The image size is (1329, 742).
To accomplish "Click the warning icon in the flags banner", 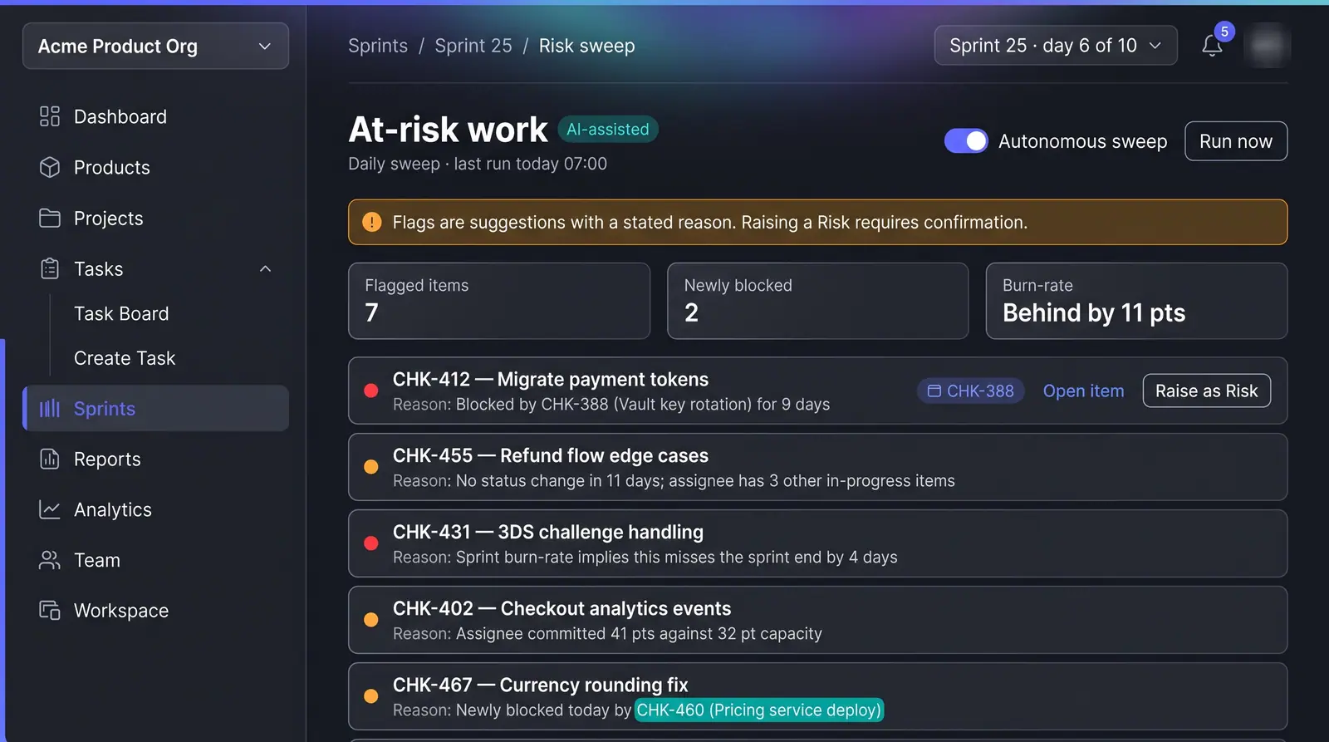I will 372,222.
